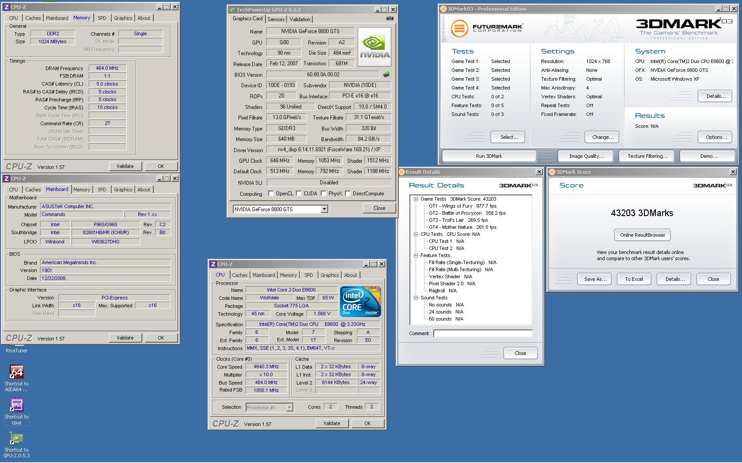The width and height of the screenshot is (742, 463).
Task: Click the Intel Core 2 Duo logo
Action: click(x=360, y=302)
